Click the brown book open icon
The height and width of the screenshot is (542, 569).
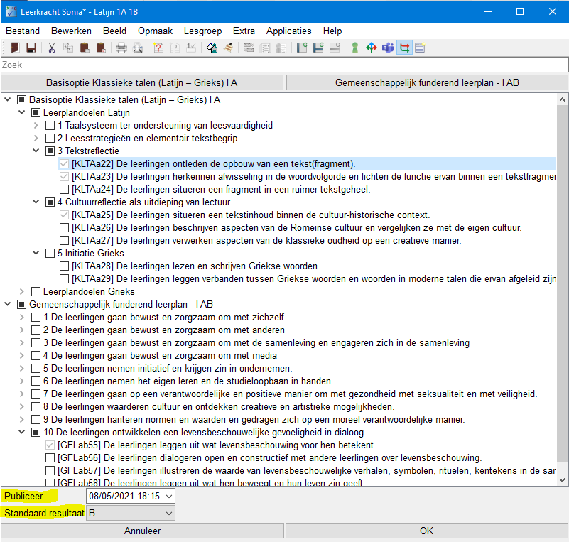click(15, 48)
